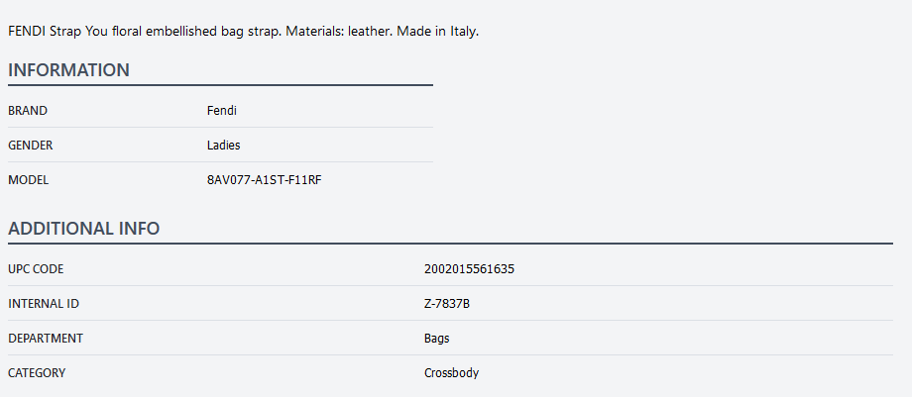The width and height of the screenshot is (912, 397).
Task: Select the Ladies gender value
Action: click(x=223, y=146)
